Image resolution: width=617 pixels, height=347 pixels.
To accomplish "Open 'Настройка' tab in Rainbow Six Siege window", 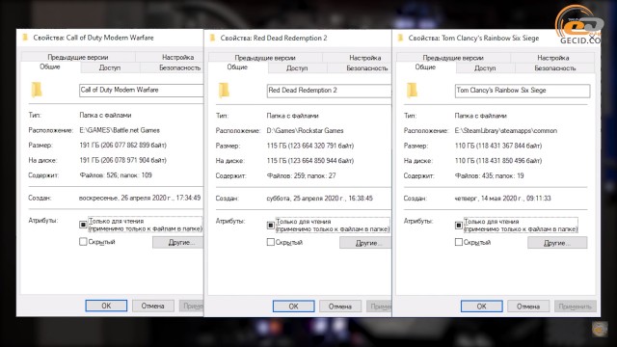I will (552, 58).
